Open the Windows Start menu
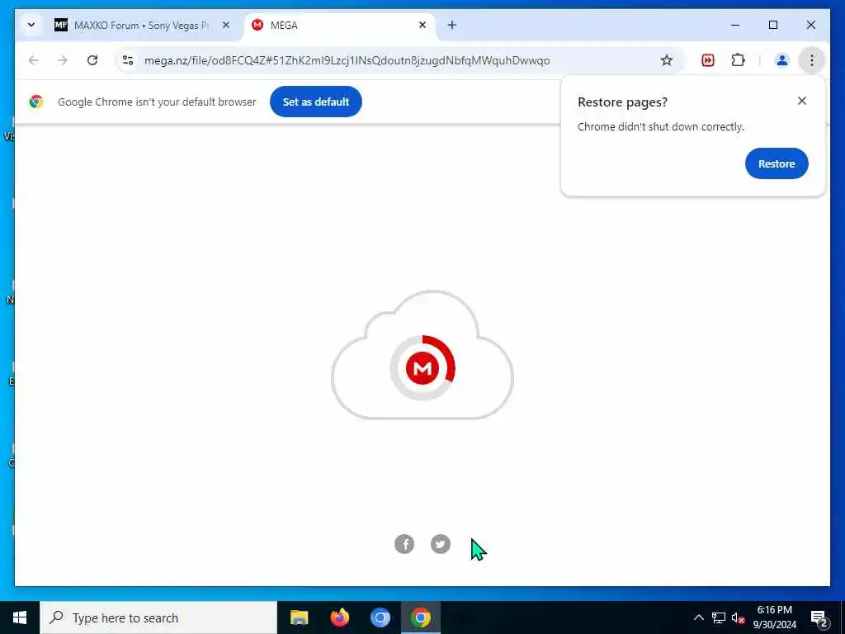Image resolution: width=845 pixels, height=634 pixels. 20,617
